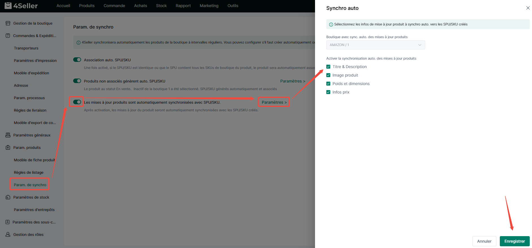Click the Annuler button

pos(484,241)
